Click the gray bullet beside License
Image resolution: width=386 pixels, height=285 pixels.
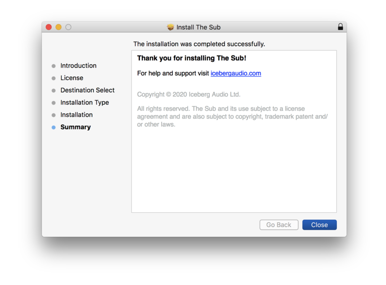pos(54,78)
